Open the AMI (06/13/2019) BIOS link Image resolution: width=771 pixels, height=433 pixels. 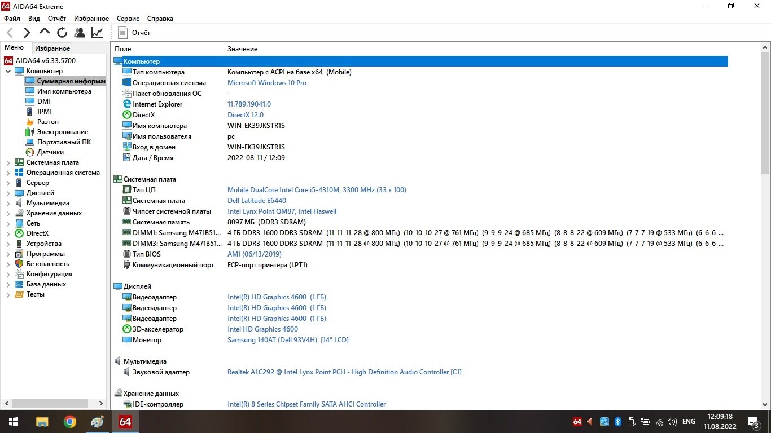point(255,254)
